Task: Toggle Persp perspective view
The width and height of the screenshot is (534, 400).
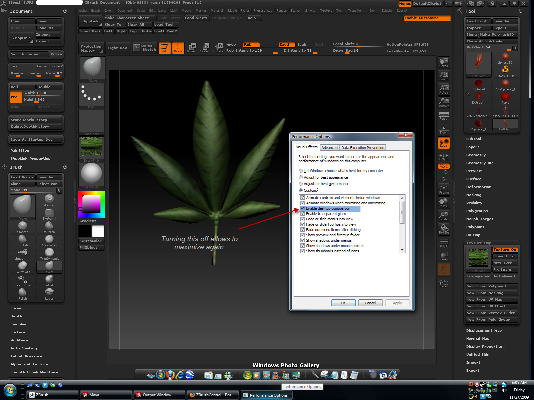Action: (x=444, y=116)
